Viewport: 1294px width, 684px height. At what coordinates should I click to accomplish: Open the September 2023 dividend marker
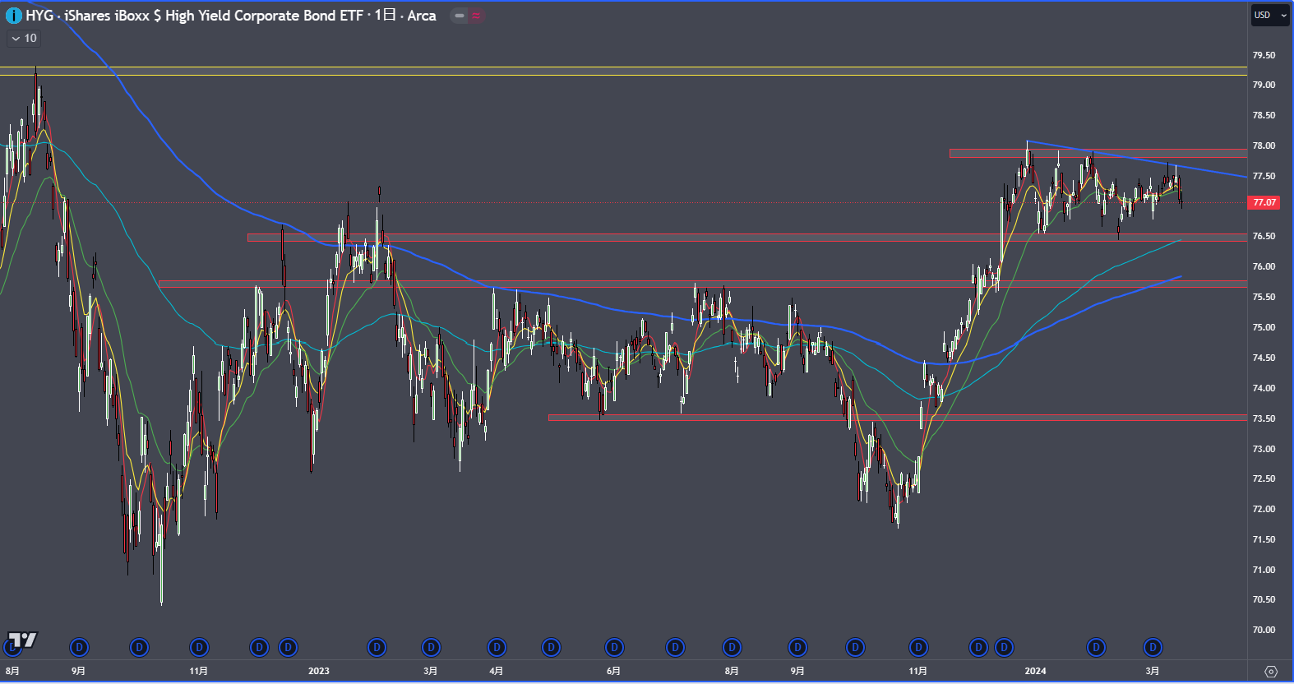[x=797, y=648]
